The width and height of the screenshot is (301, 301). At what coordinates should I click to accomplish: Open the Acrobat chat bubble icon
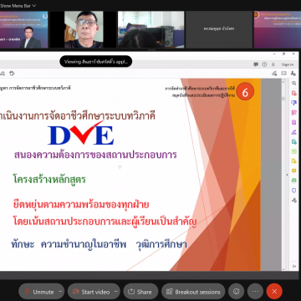[256, 64]
